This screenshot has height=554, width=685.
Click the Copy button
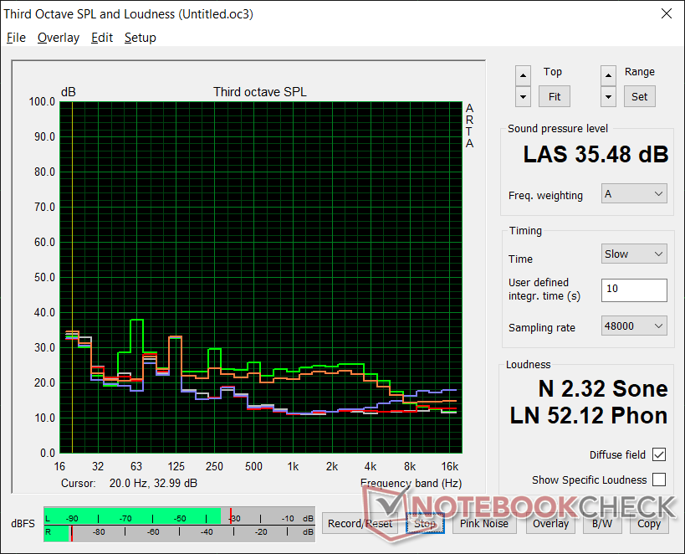tap(649, 523)
